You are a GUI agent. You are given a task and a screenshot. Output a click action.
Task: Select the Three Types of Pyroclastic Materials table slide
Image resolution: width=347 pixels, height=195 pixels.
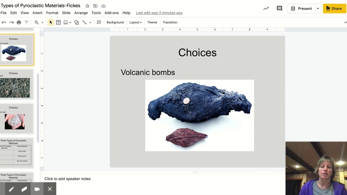click(x=17, y=153)
